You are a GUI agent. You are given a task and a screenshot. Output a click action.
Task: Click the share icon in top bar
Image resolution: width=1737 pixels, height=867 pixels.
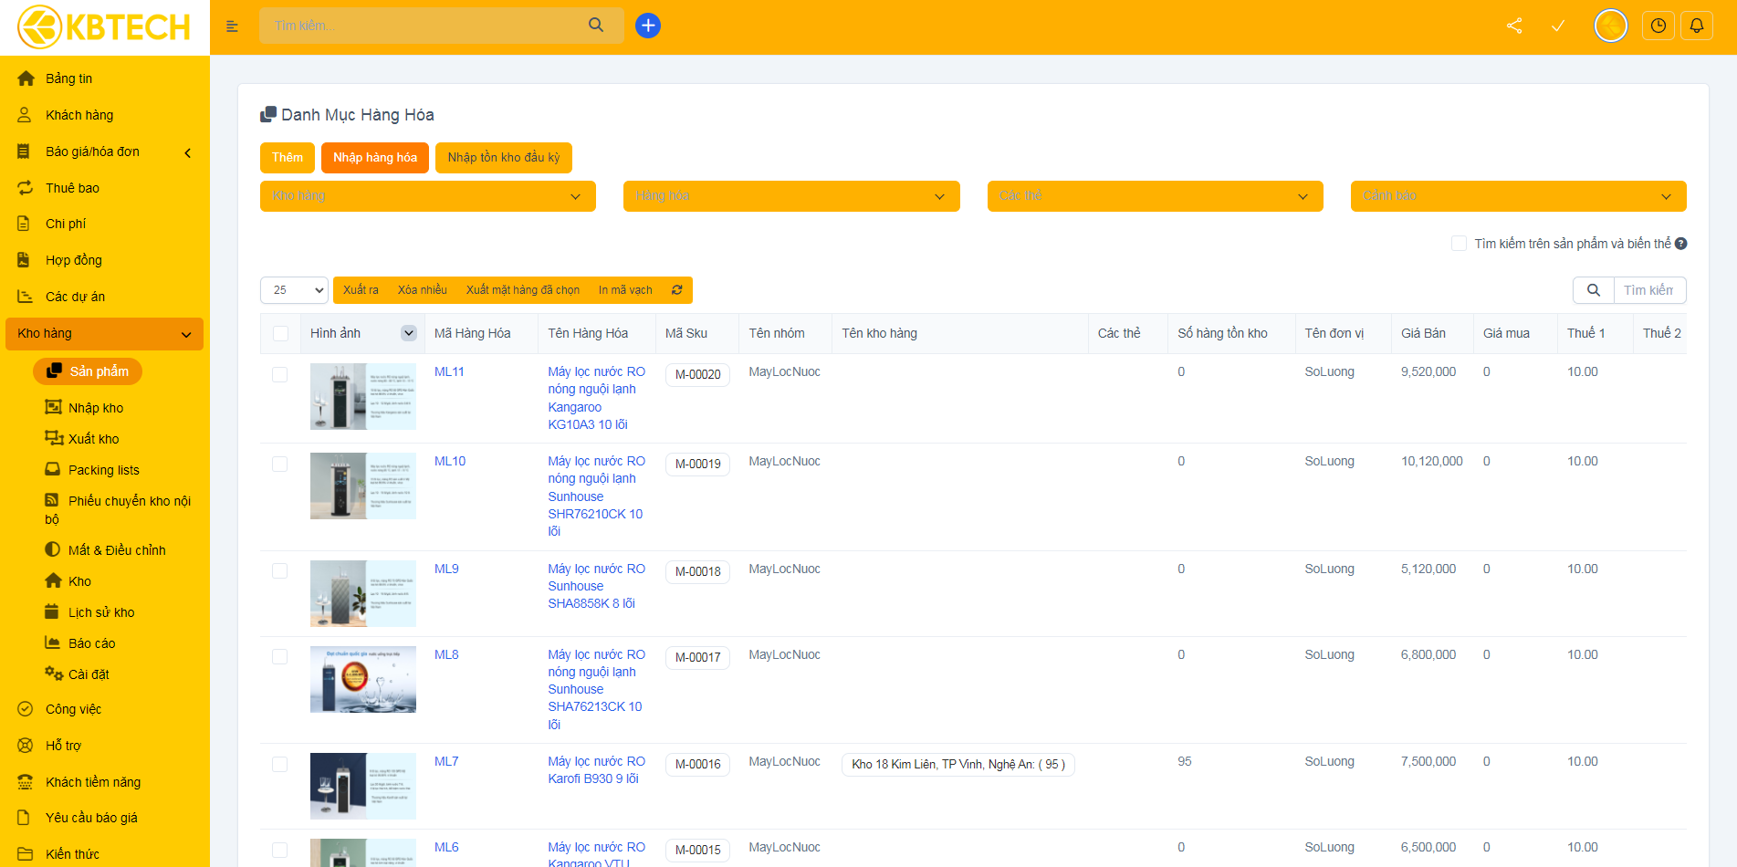tap(1514, 26)
